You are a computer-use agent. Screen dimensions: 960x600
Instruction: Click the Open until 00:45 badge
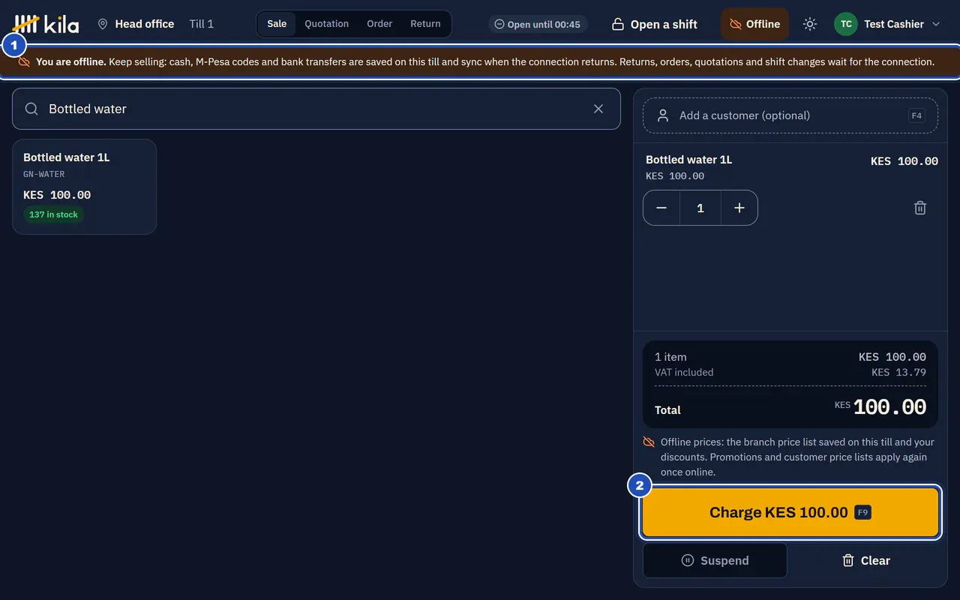tap(538, 24)
